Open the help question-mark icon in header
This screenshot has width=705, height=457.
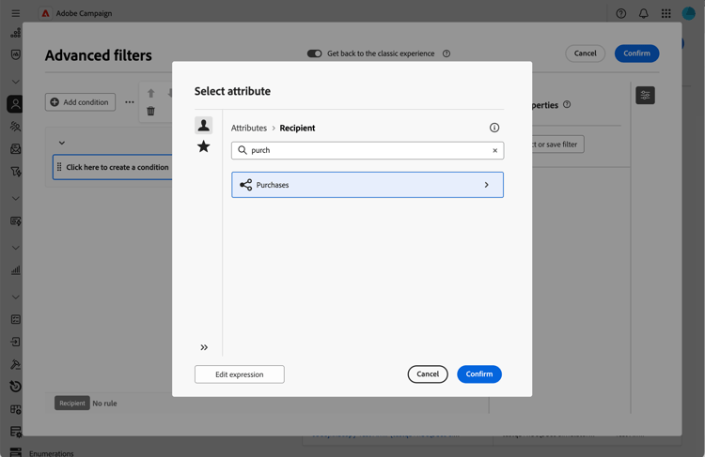click(x=621, y=13)
